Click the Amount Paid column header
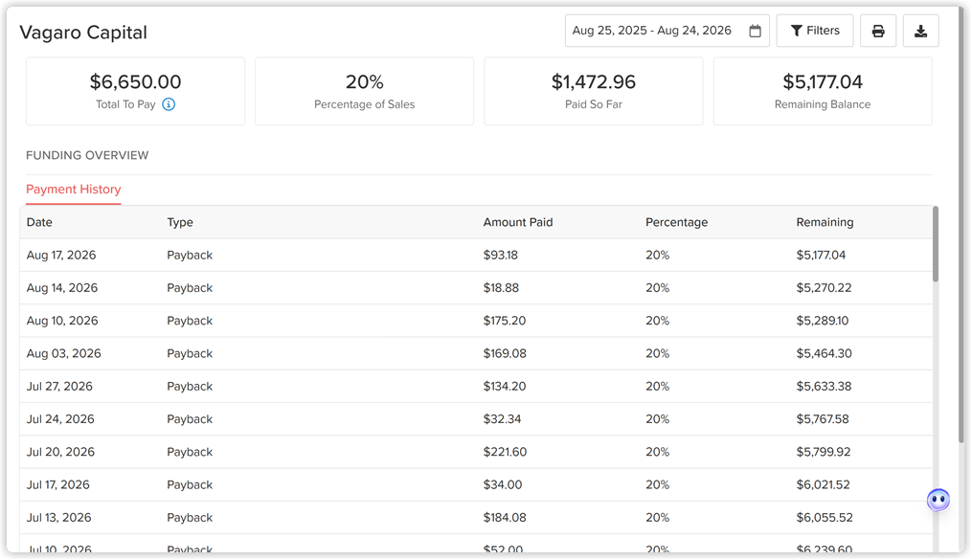This screenshot has width=972, height=560. [x=518, y=222]
